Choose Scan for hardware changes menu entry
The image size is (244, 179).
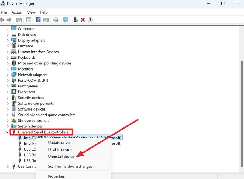[x=70, y=167]
